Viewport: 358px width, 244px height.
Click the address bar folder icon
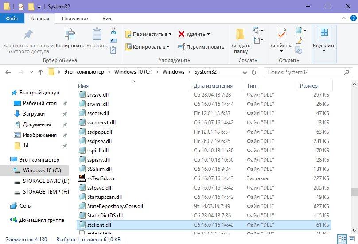tap(51, 72)
